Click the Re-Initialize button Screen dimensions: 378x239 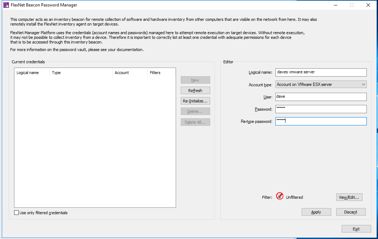(x=195, y=101)
